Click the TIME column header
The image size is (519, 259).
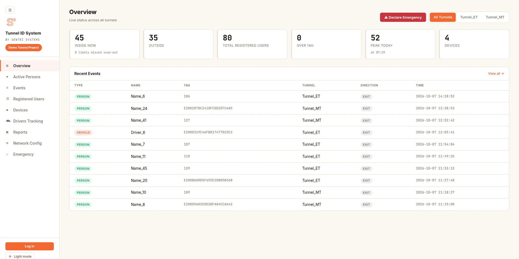click(x=420, y=85)
